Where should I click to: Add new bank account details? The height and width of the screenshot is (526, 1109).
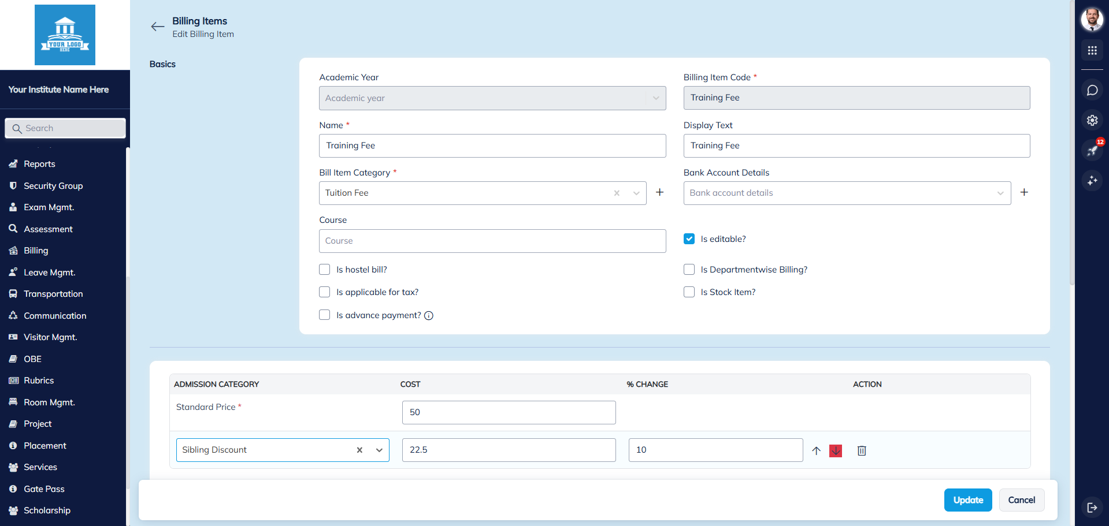point(1023,192)
